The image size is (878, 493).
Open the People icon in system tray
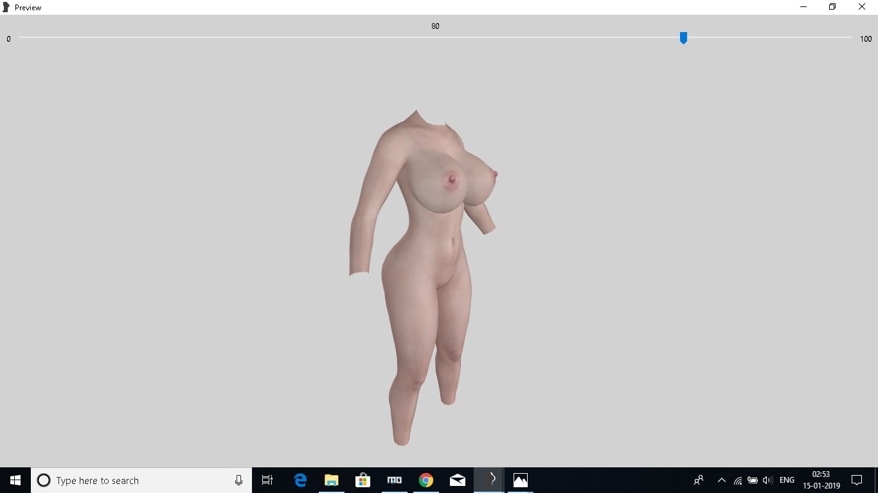pyautogui.click(x=699, y=480)
